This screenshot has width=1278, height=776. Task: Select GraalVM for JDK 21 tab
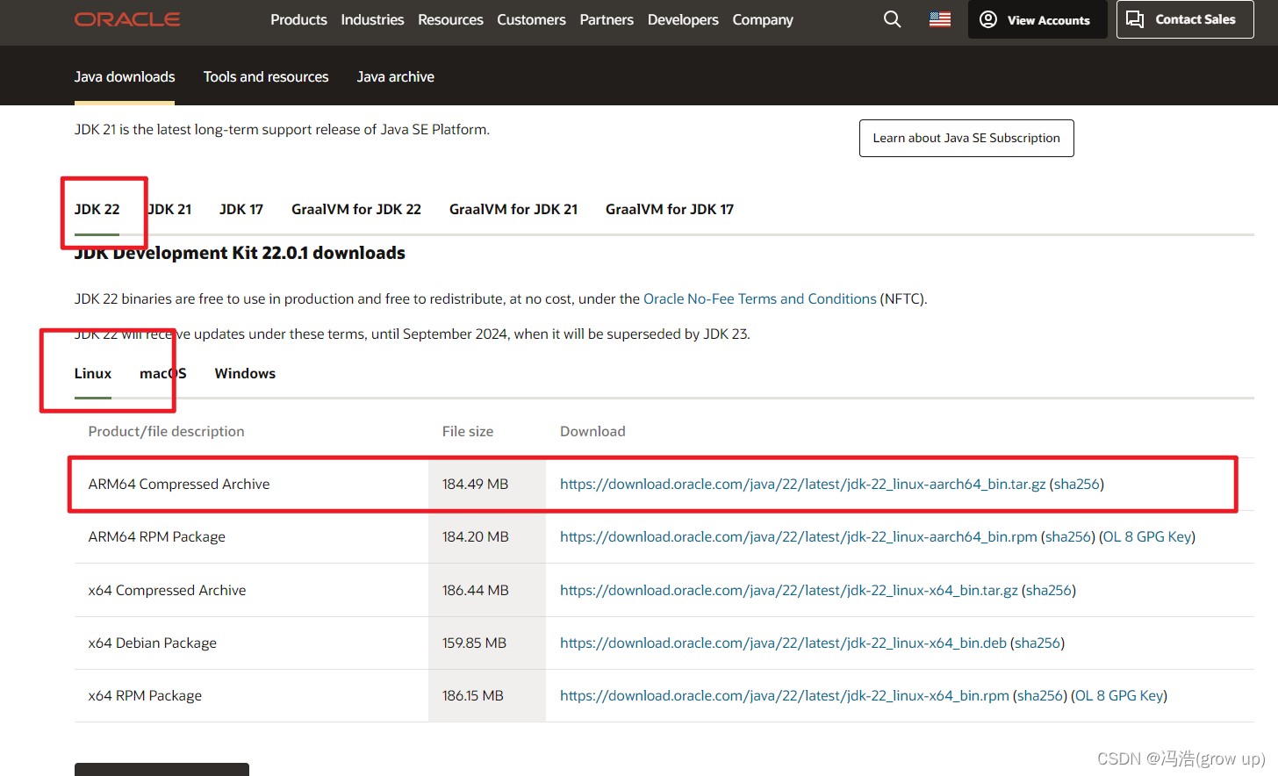tap(513, 209)
